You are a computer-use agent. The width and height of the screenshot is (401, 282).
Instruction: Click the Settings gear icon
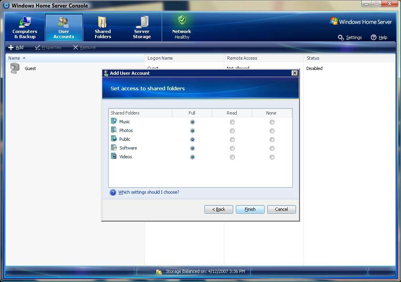coord(341,37)
